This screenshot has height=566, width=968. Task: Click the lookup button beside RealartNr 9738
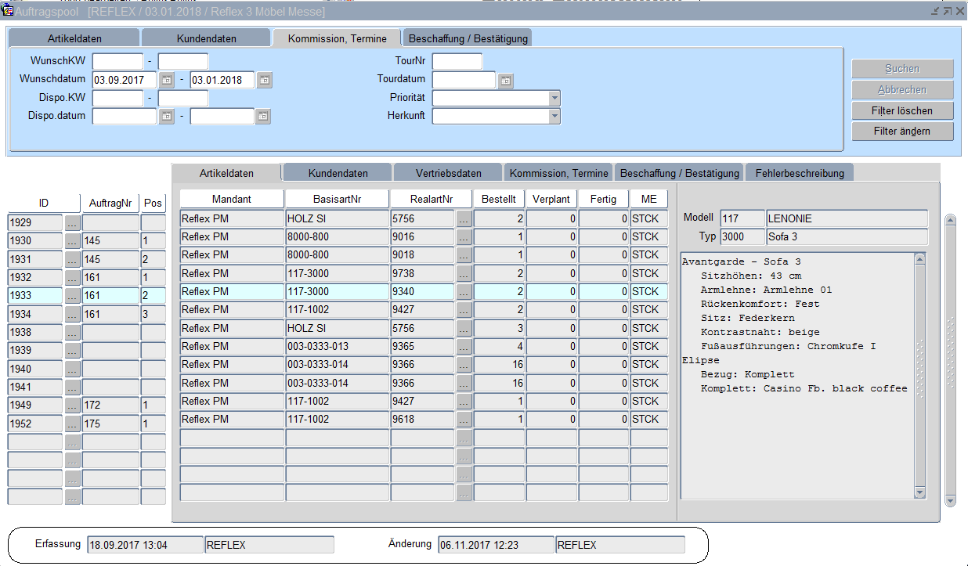pyautogui.click(x=464, y=273)
